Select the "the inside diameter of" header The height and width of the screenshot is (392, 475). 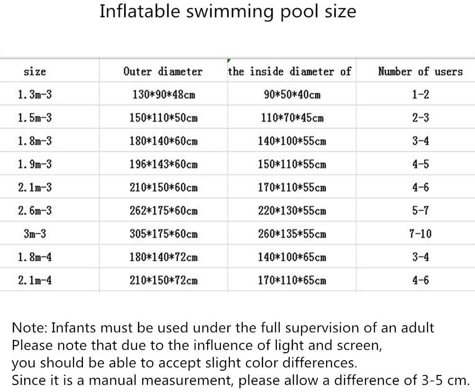pyautogui.click(x=289, y=71)
